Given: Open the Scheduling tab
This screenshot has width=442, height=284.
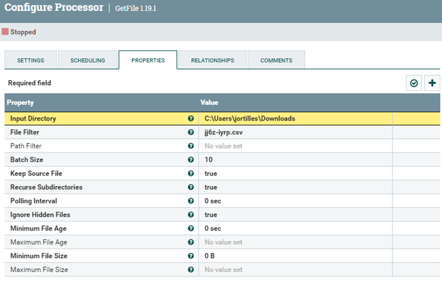Looking at the screenshot, I should tap(88, 60).
